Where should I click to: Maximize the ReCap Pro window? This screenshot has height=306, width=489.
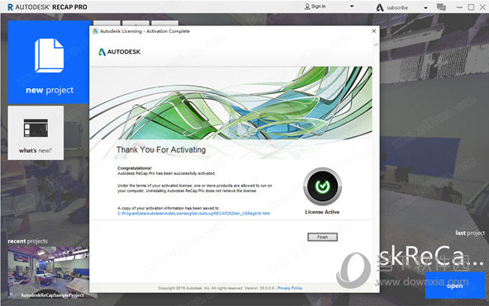[x=471, y=7]
